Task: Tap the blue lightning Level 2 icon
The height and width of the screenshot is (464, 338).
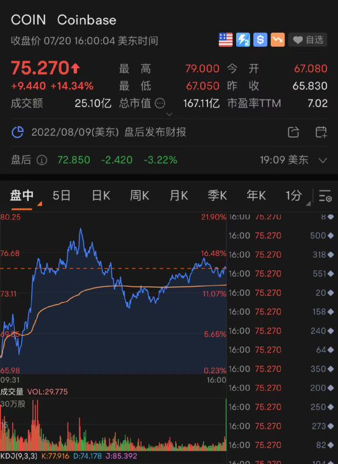Action: coord(243,40)
